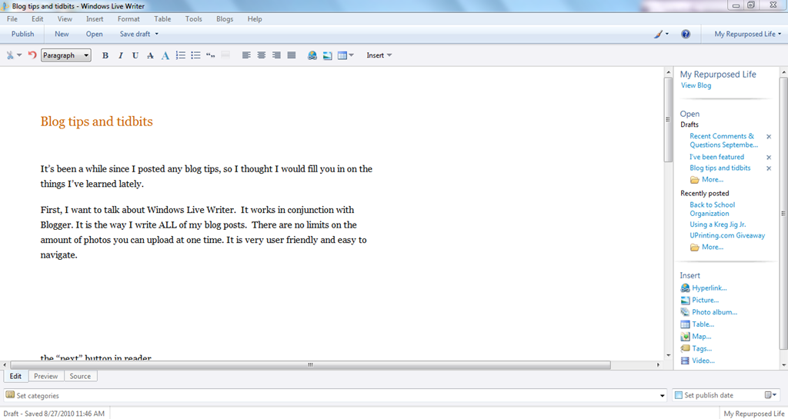Align text left

tap(246, 55)
